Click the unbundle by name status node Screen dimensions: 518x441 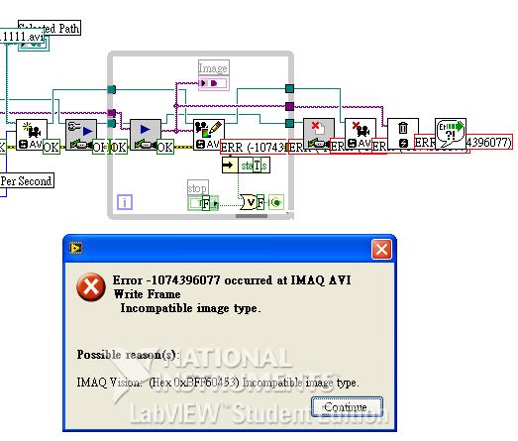click(x=246, y=165)
